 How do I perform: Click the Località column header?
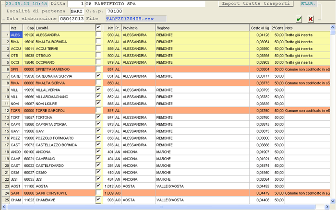click(65, 28)
